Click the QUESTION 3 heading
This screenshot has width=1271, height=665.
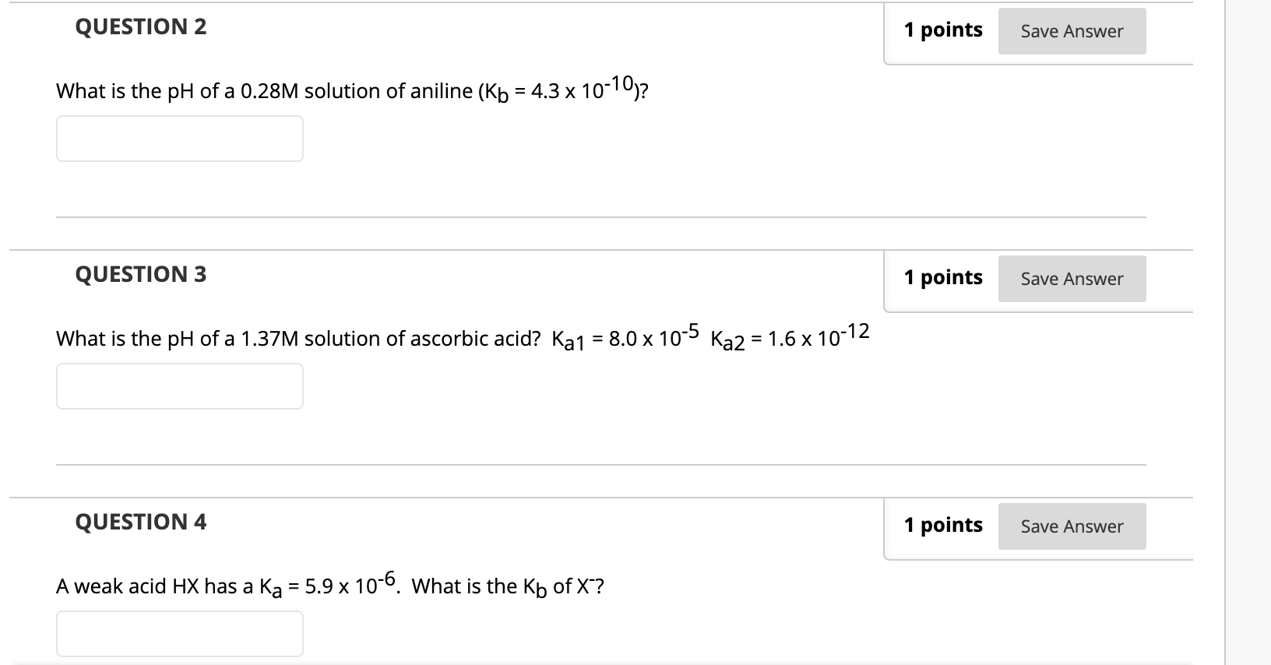(x=140, y=274)
